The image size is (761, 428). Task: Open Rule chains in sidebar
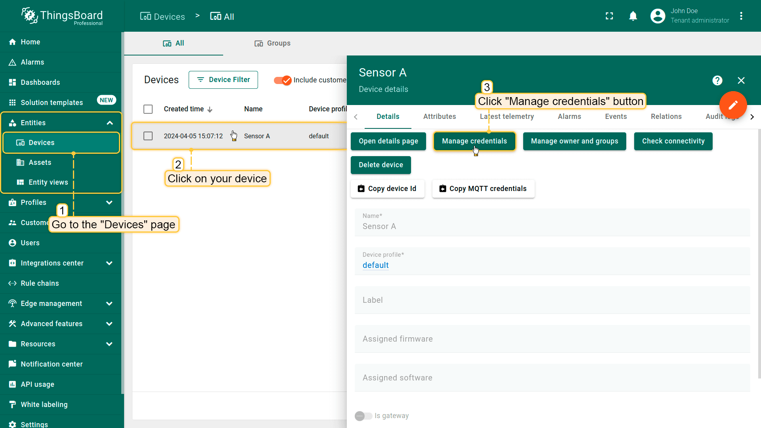coord(40,283)
